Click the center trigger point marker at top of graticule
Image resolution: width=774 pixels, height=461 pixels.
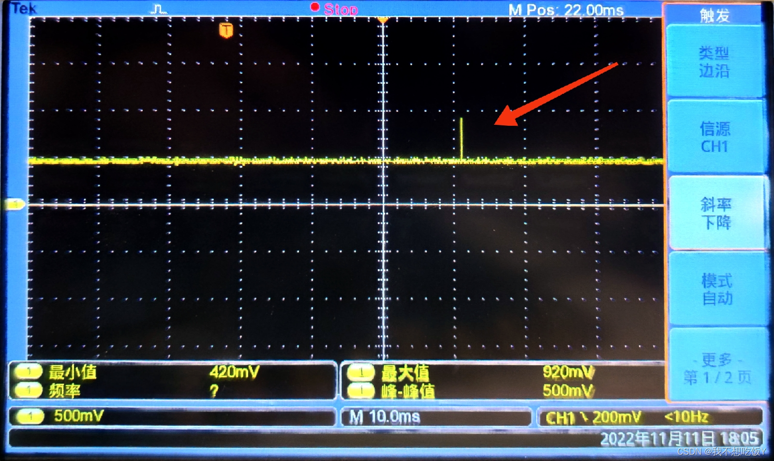point(383,20)
